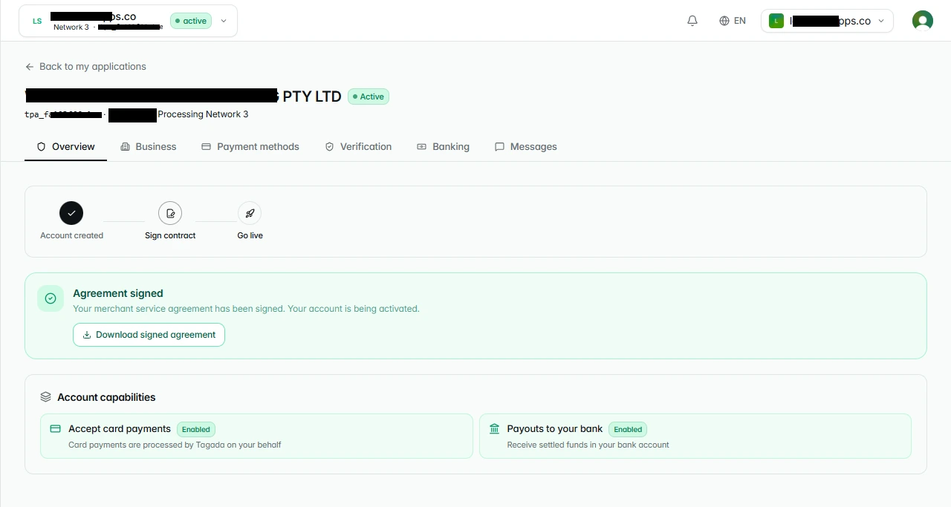Open the EN language selector
951x507 pixels.
coord(733,21)
